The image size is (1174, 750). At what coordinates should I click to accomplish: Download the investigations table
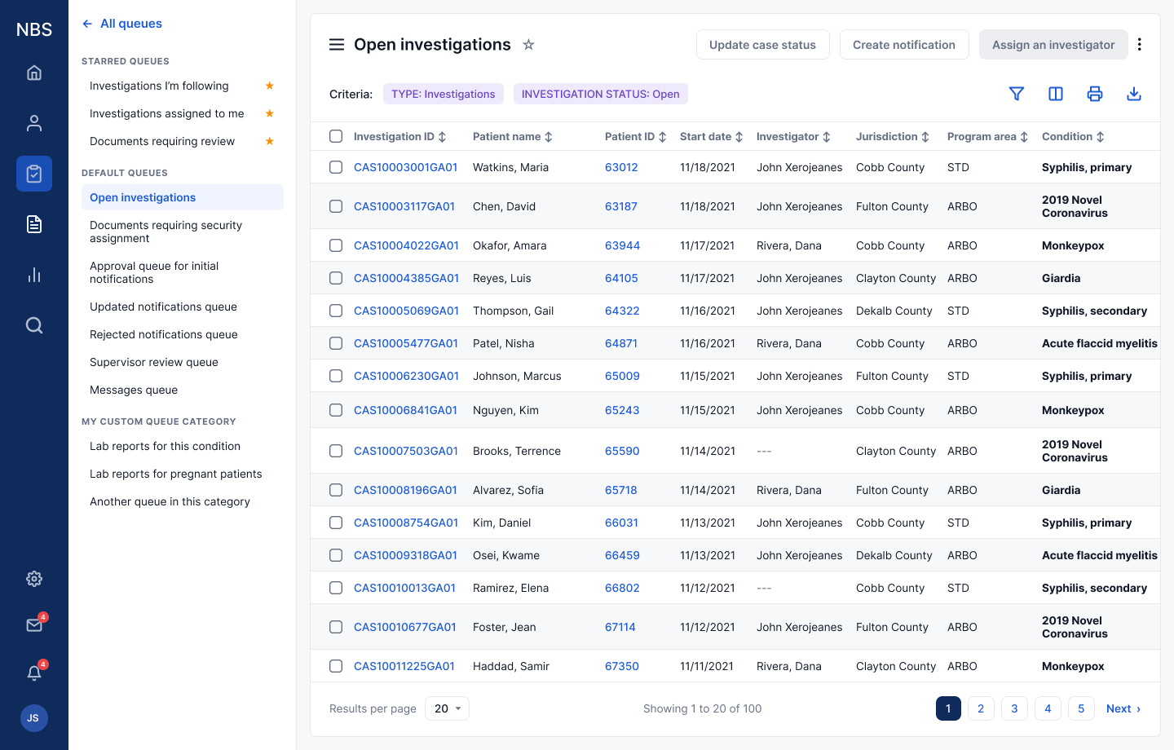(x=1133, y=94)
